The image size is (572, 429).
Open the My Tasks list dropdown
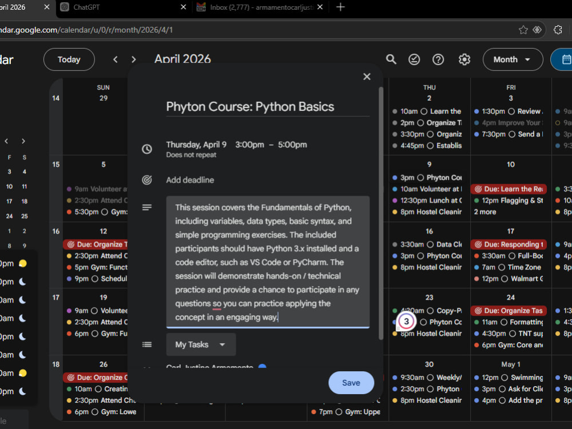201,344
